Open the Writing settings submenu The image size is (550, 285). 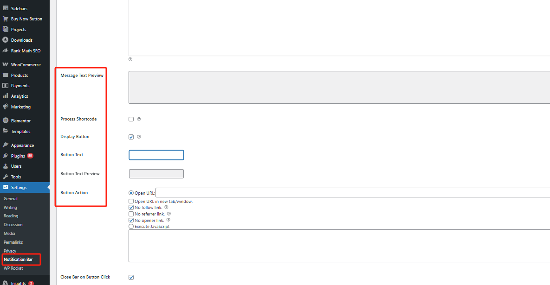click(x=10, y=207)
